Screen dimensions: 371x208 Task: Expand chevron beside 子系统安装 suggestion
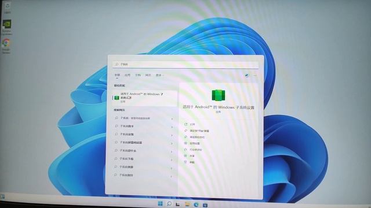[172, 135]
